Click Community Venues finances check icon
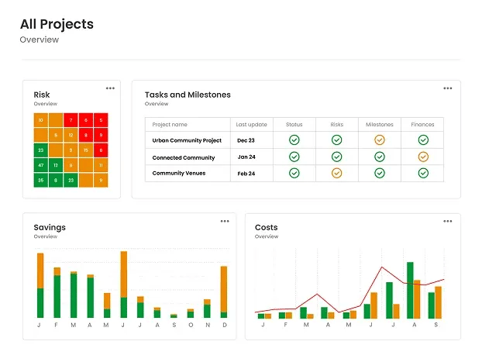 point(423,173)
